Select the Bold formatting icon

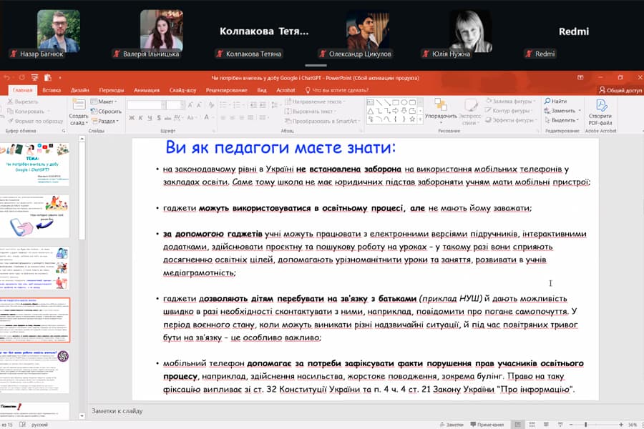(130, 118)
